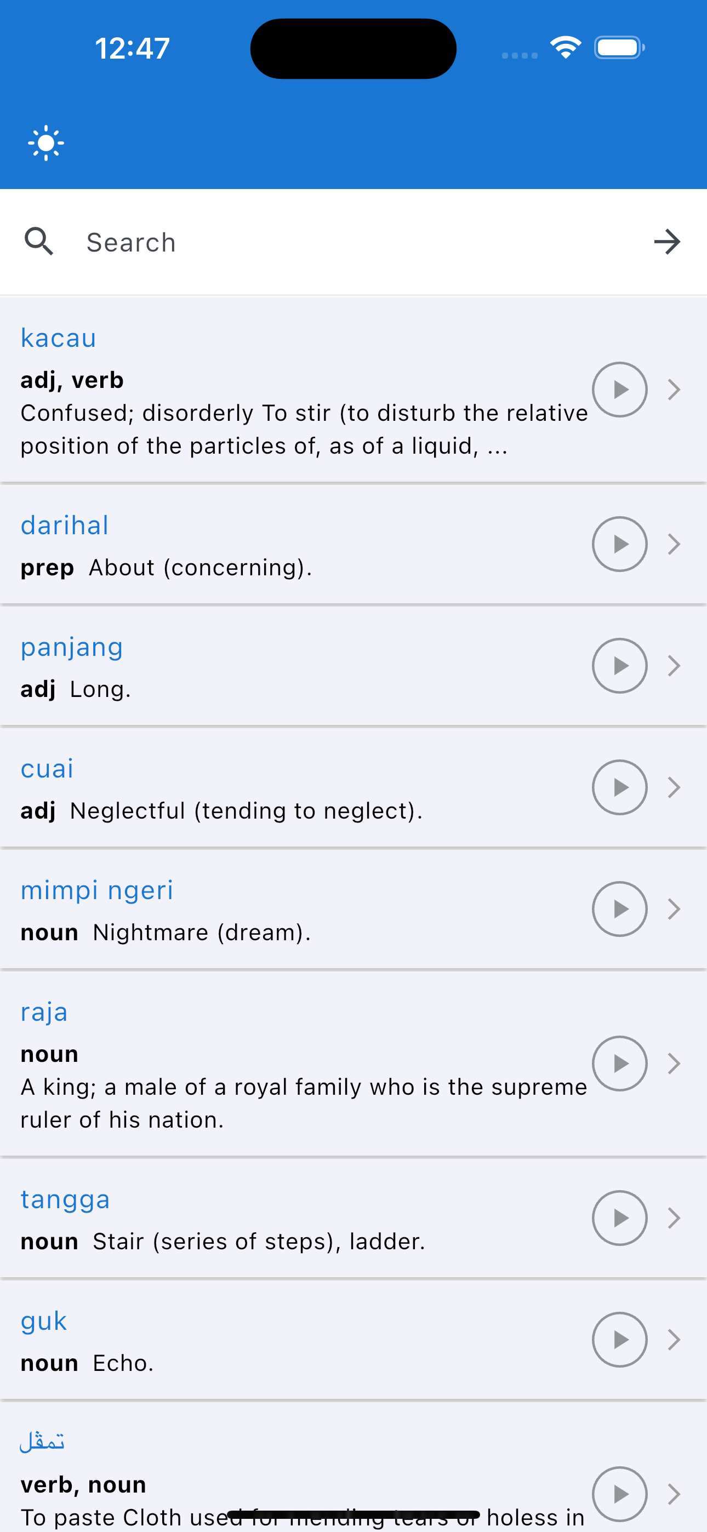
Task: Play pronunciation audio for darihal
Action: click(x=619, y=544)
